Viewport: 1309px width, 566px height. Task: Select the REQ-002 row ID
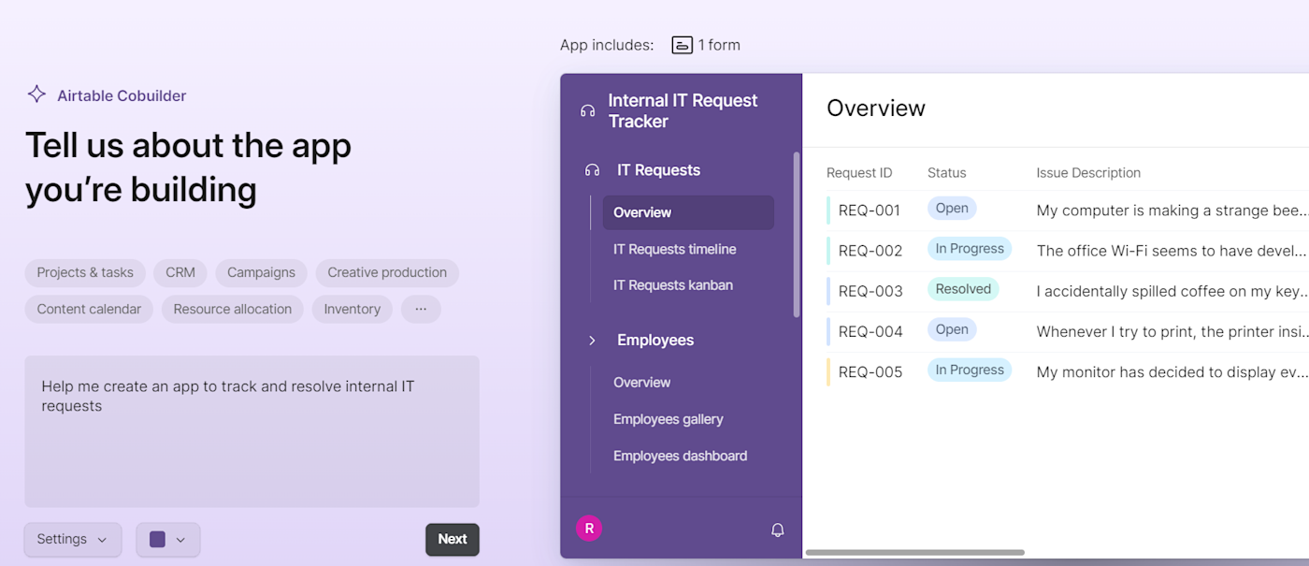click(870, 251)
